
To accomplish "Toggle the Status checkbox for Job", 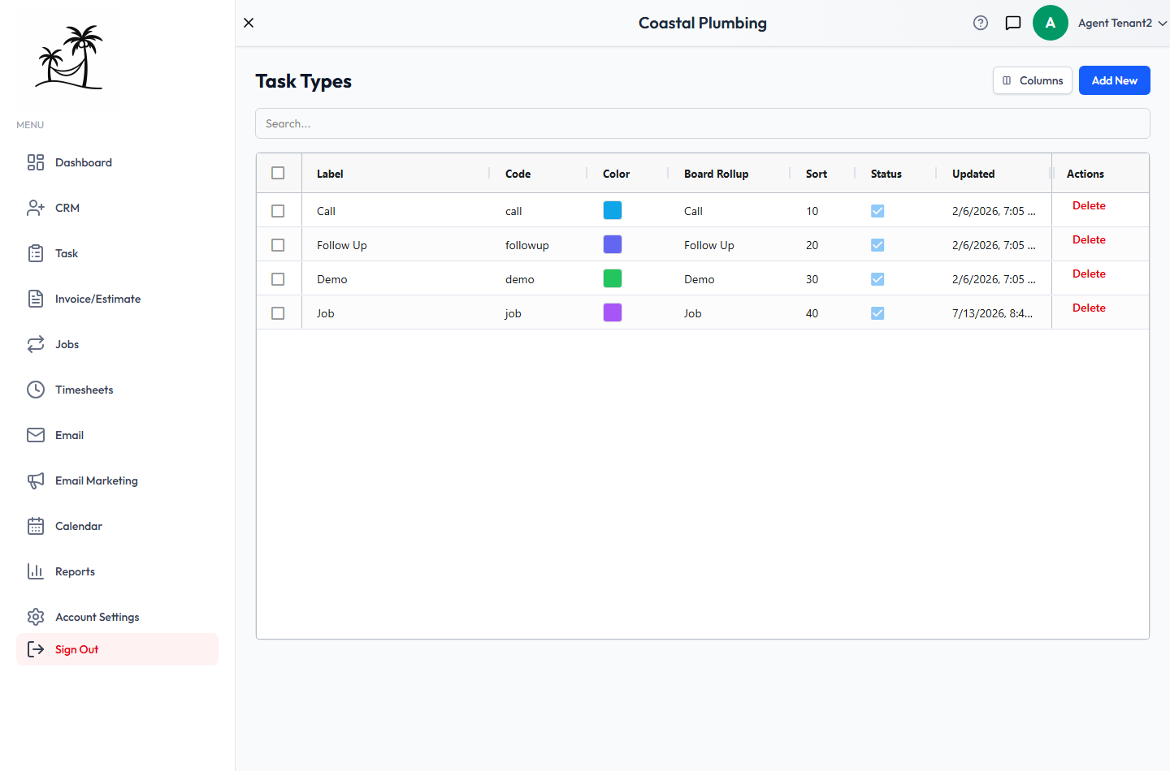I will 877,313.
